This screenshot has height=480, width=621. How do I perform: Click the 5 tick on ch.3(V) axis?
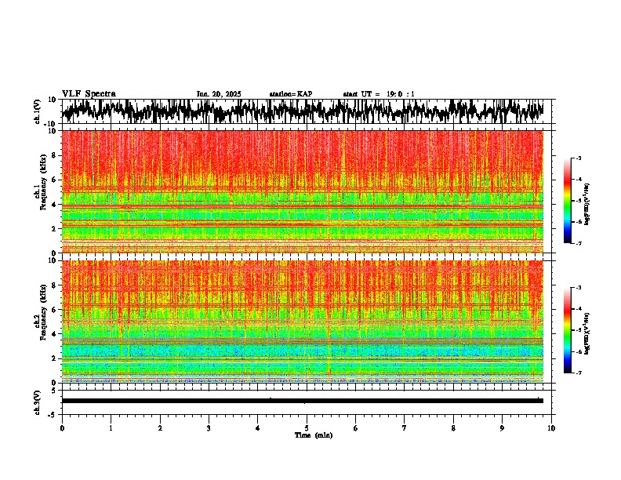[55, 391]
